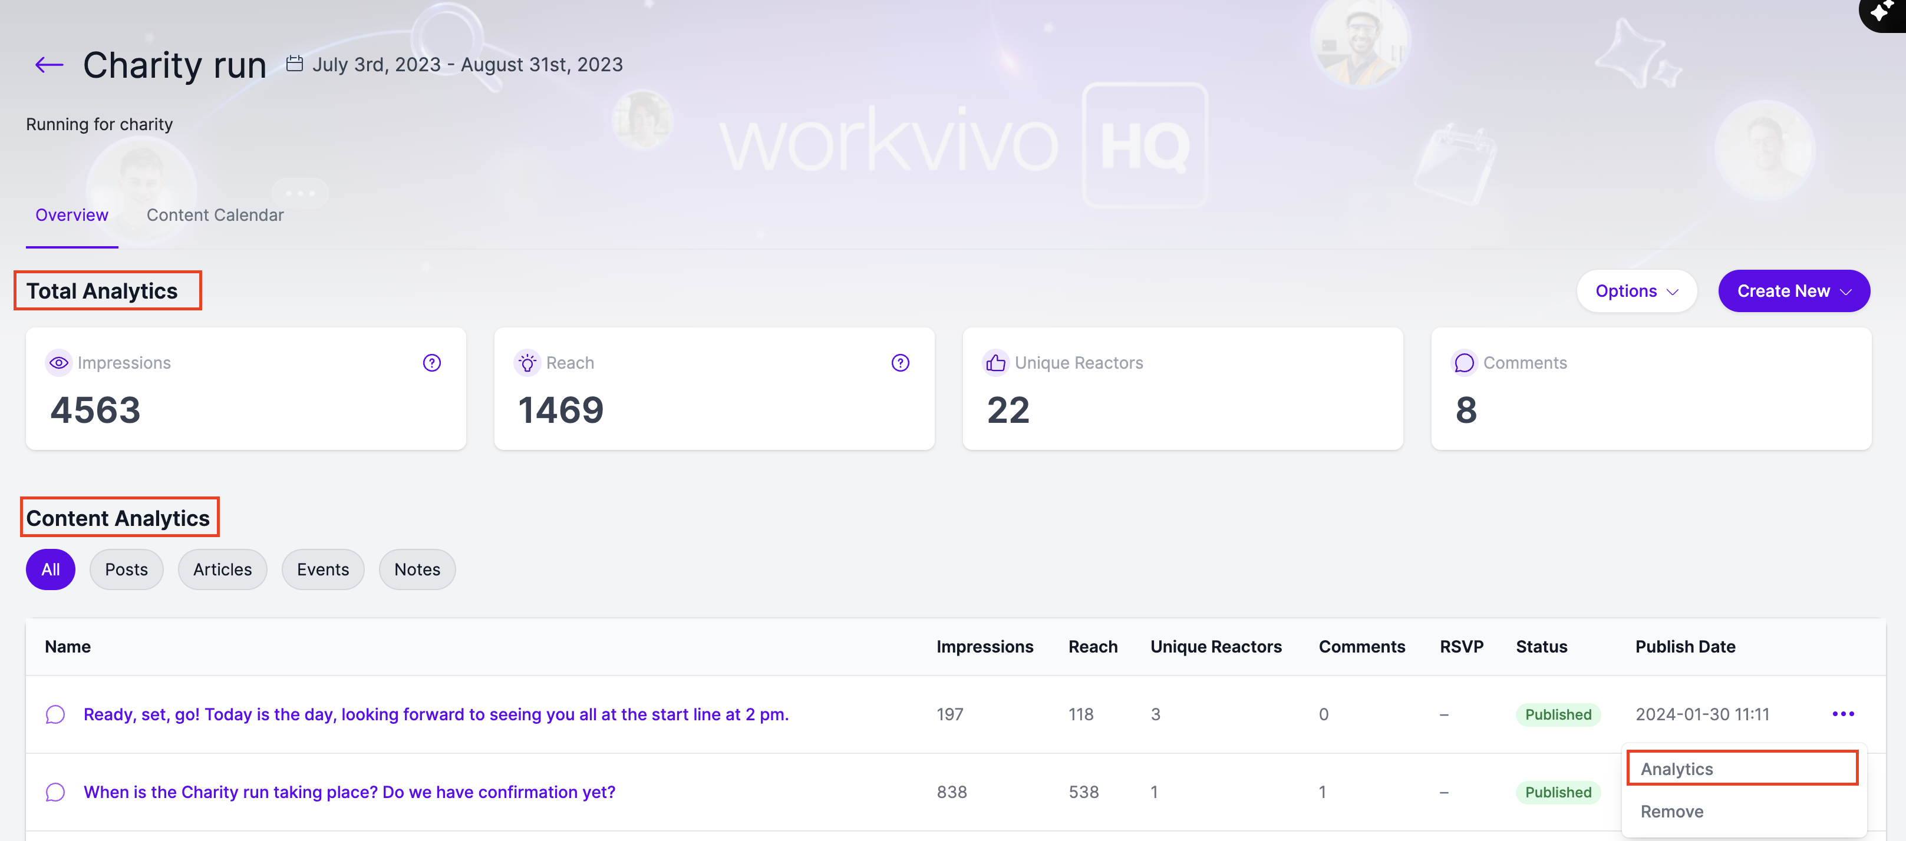
Task: Click the lightbulb icon on the Reach card
Action: (x=527, y=362)
